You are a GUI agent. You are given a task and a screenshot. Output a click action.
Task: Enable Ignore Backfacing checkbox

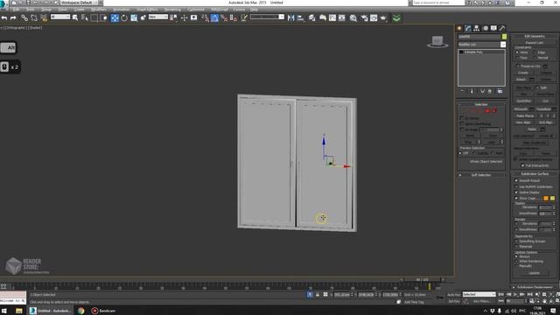click(461, 123)
